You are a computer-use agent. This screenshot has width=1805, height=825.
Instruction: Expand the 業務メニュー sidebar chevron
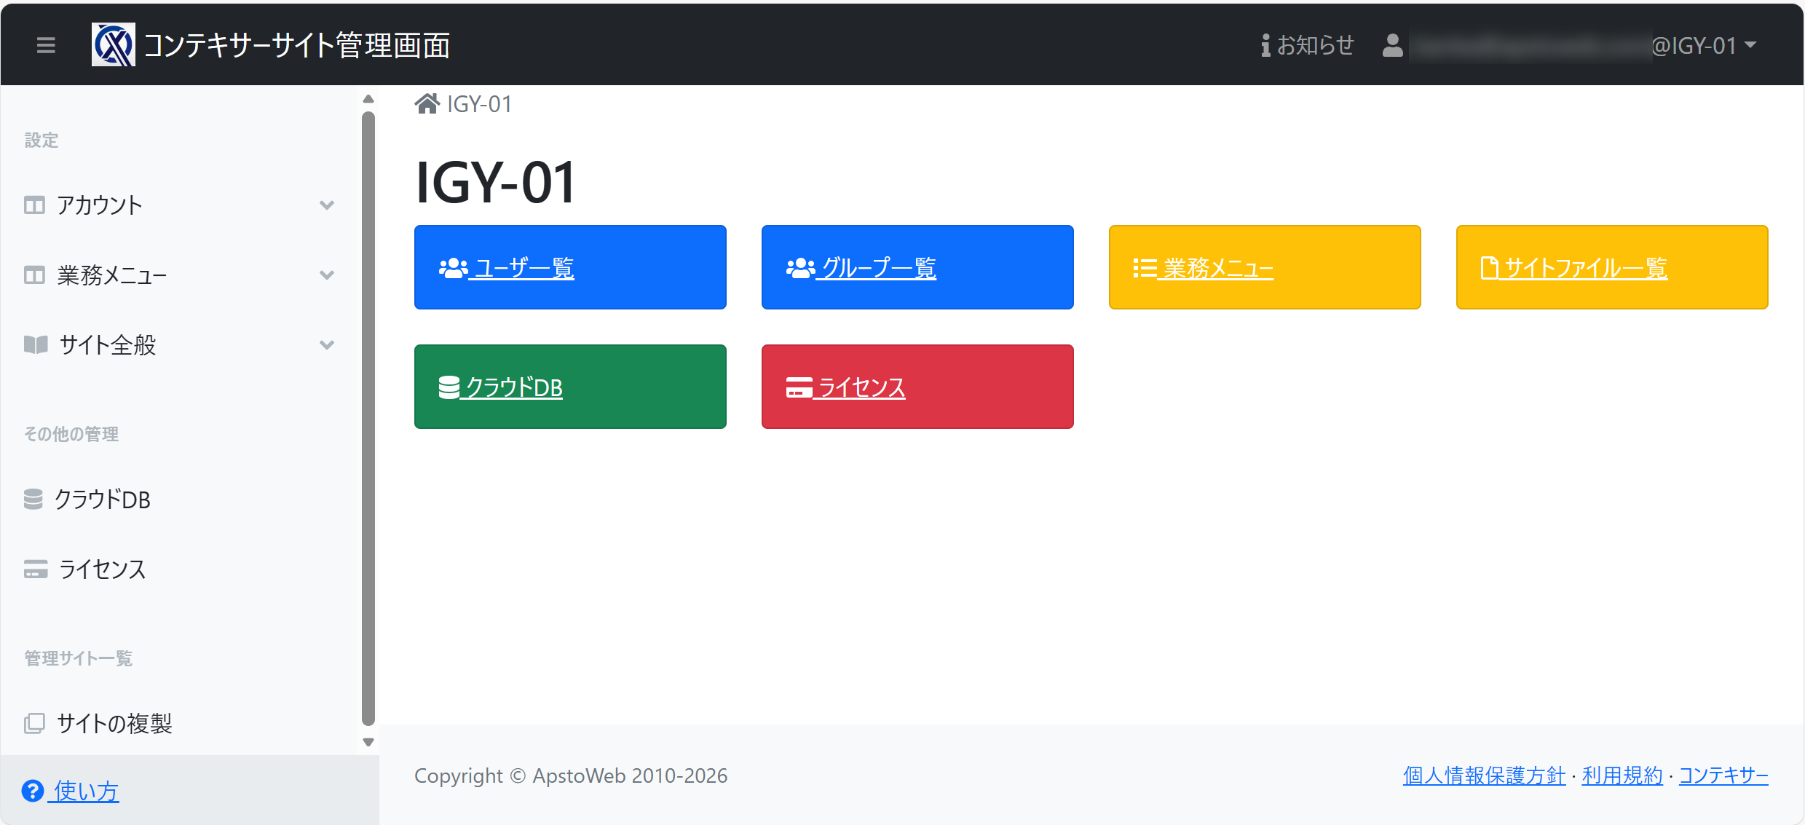tap(327, 275)
